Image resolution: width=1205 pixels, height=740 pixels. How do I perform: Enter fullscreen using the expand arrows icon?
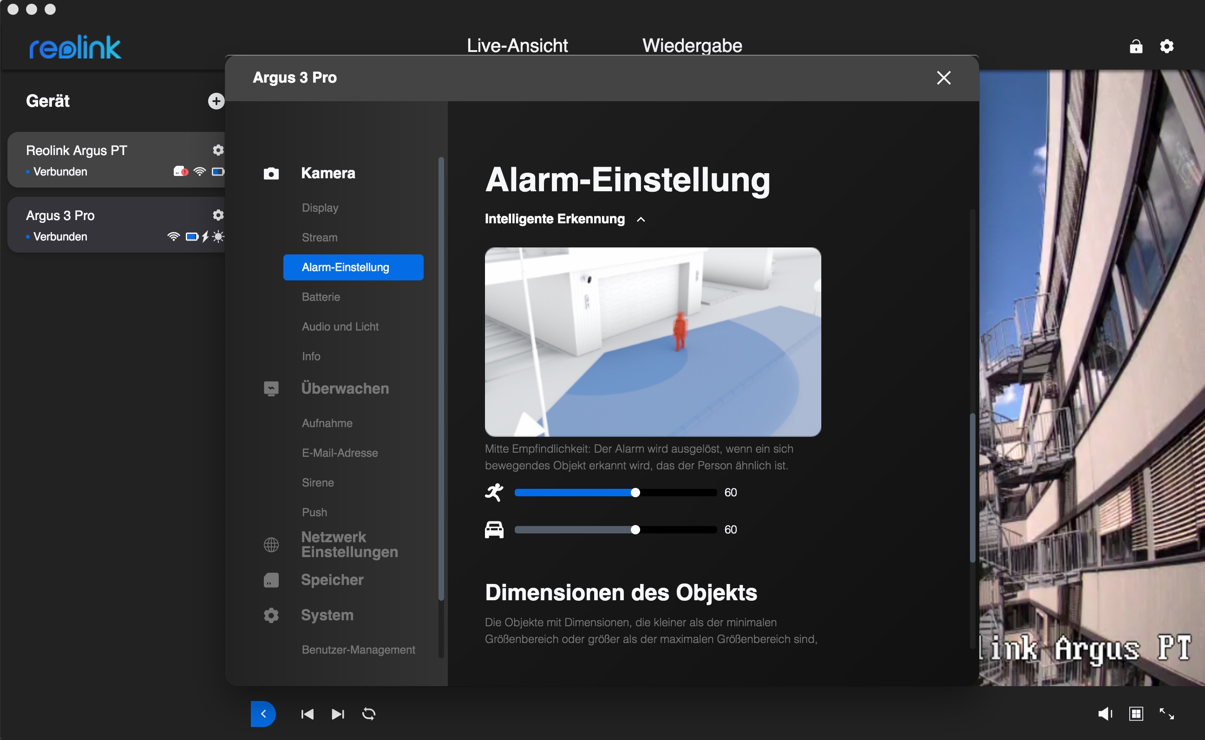point(1166,714)
